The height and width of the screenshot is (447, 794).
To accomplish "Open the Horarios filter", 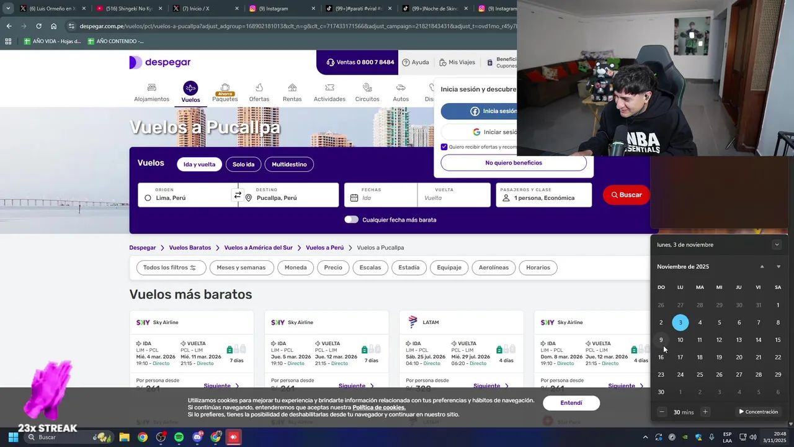I will [x=538, y=268].
